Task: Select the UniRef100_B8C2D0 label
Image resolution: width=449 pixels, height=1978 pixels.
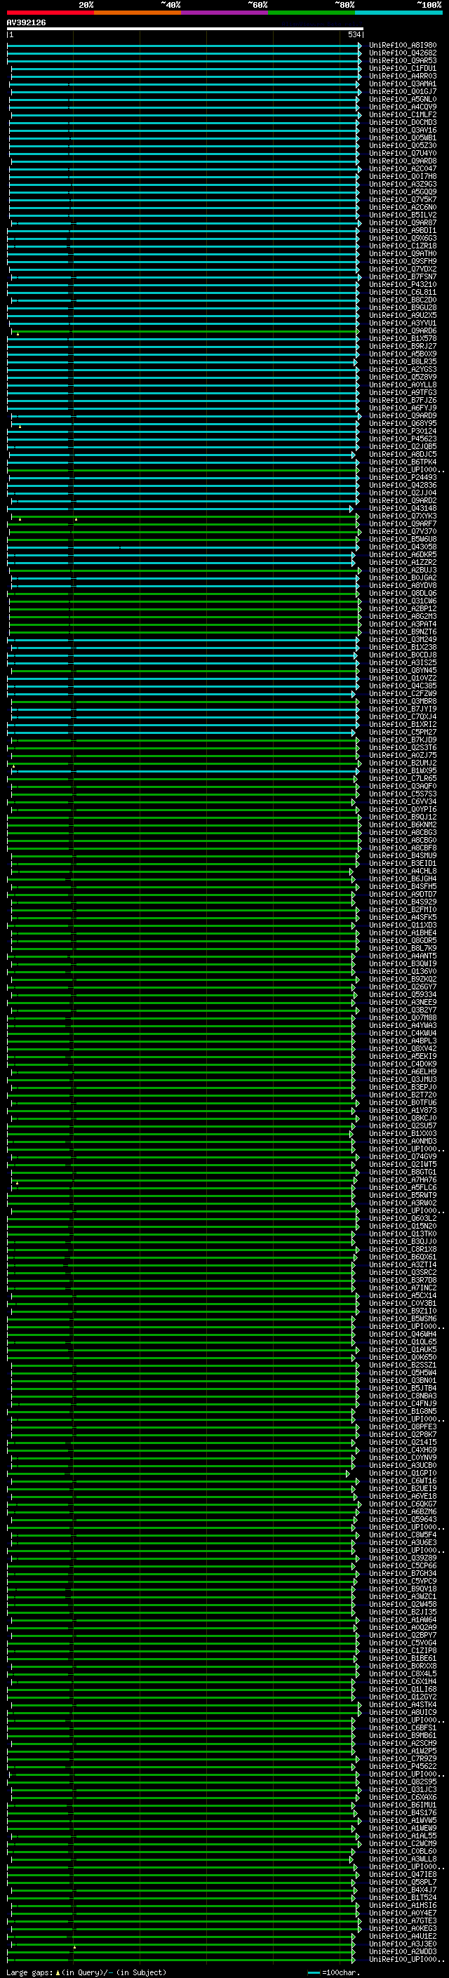Action: point(402,300)
